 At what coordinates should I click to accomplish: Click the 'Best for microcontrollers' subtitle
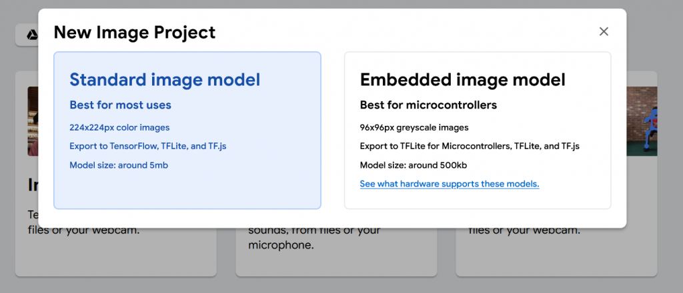tap(428, 105)
